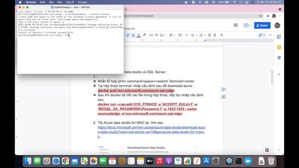Screen dimensions: 299x168
Task: Insert a link using toolbar icon
Action: (x=151, y=35)
